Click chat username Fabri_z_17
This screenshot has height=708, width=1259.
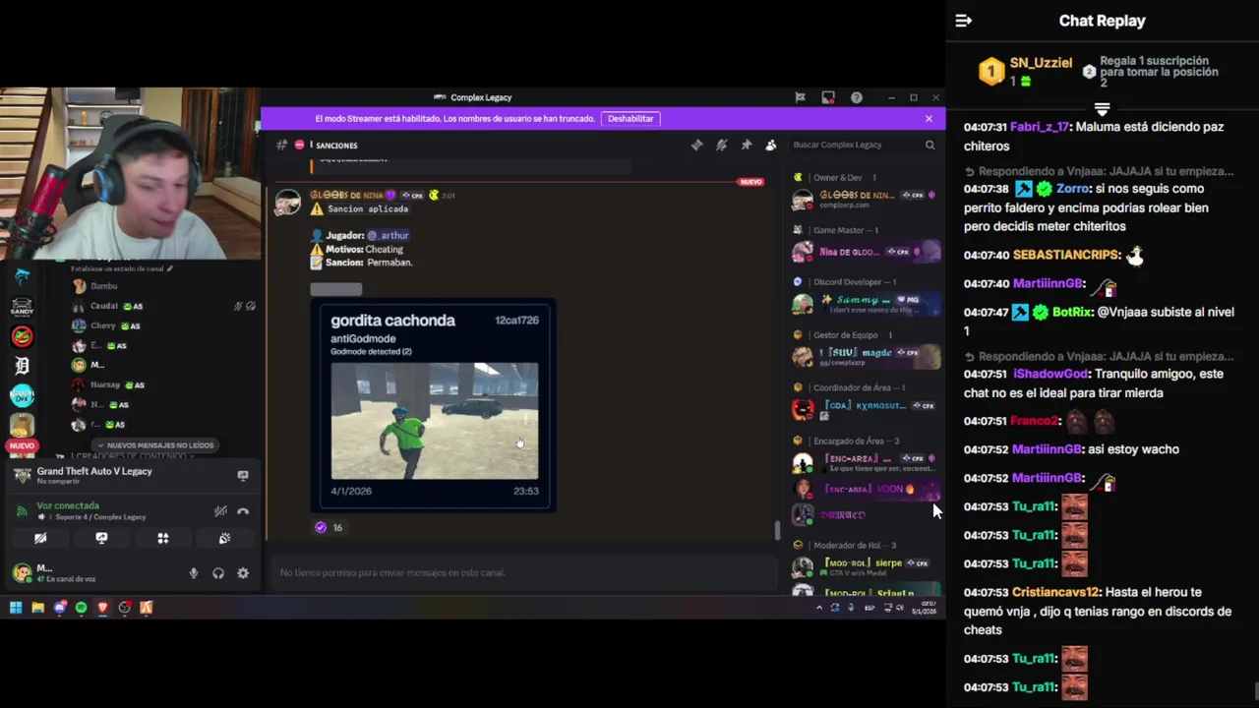click(1039, 127)
